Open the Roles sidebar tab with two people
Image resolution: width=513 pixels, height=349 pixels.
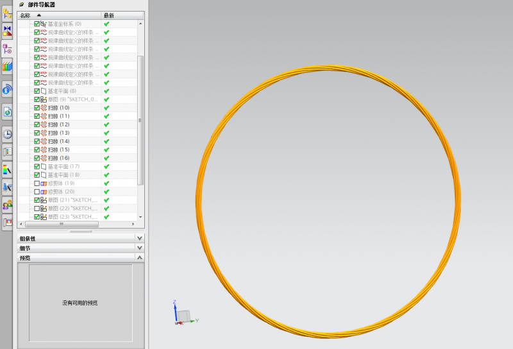[7, 205]
